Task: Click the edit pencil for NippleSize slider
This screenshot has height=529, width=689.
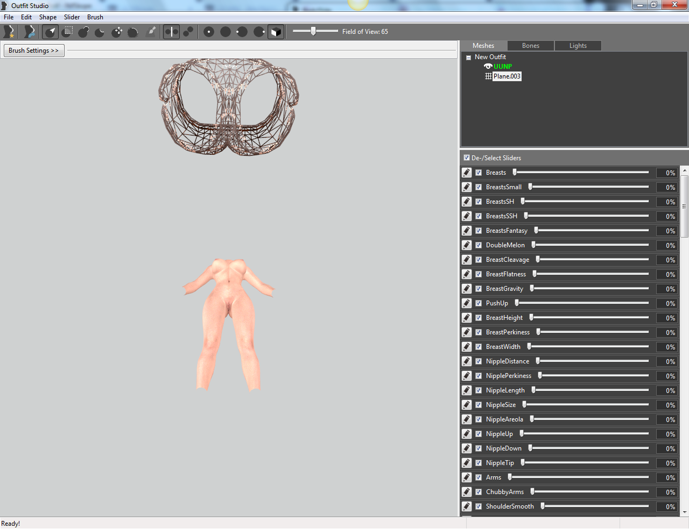Action: [467, 405]
